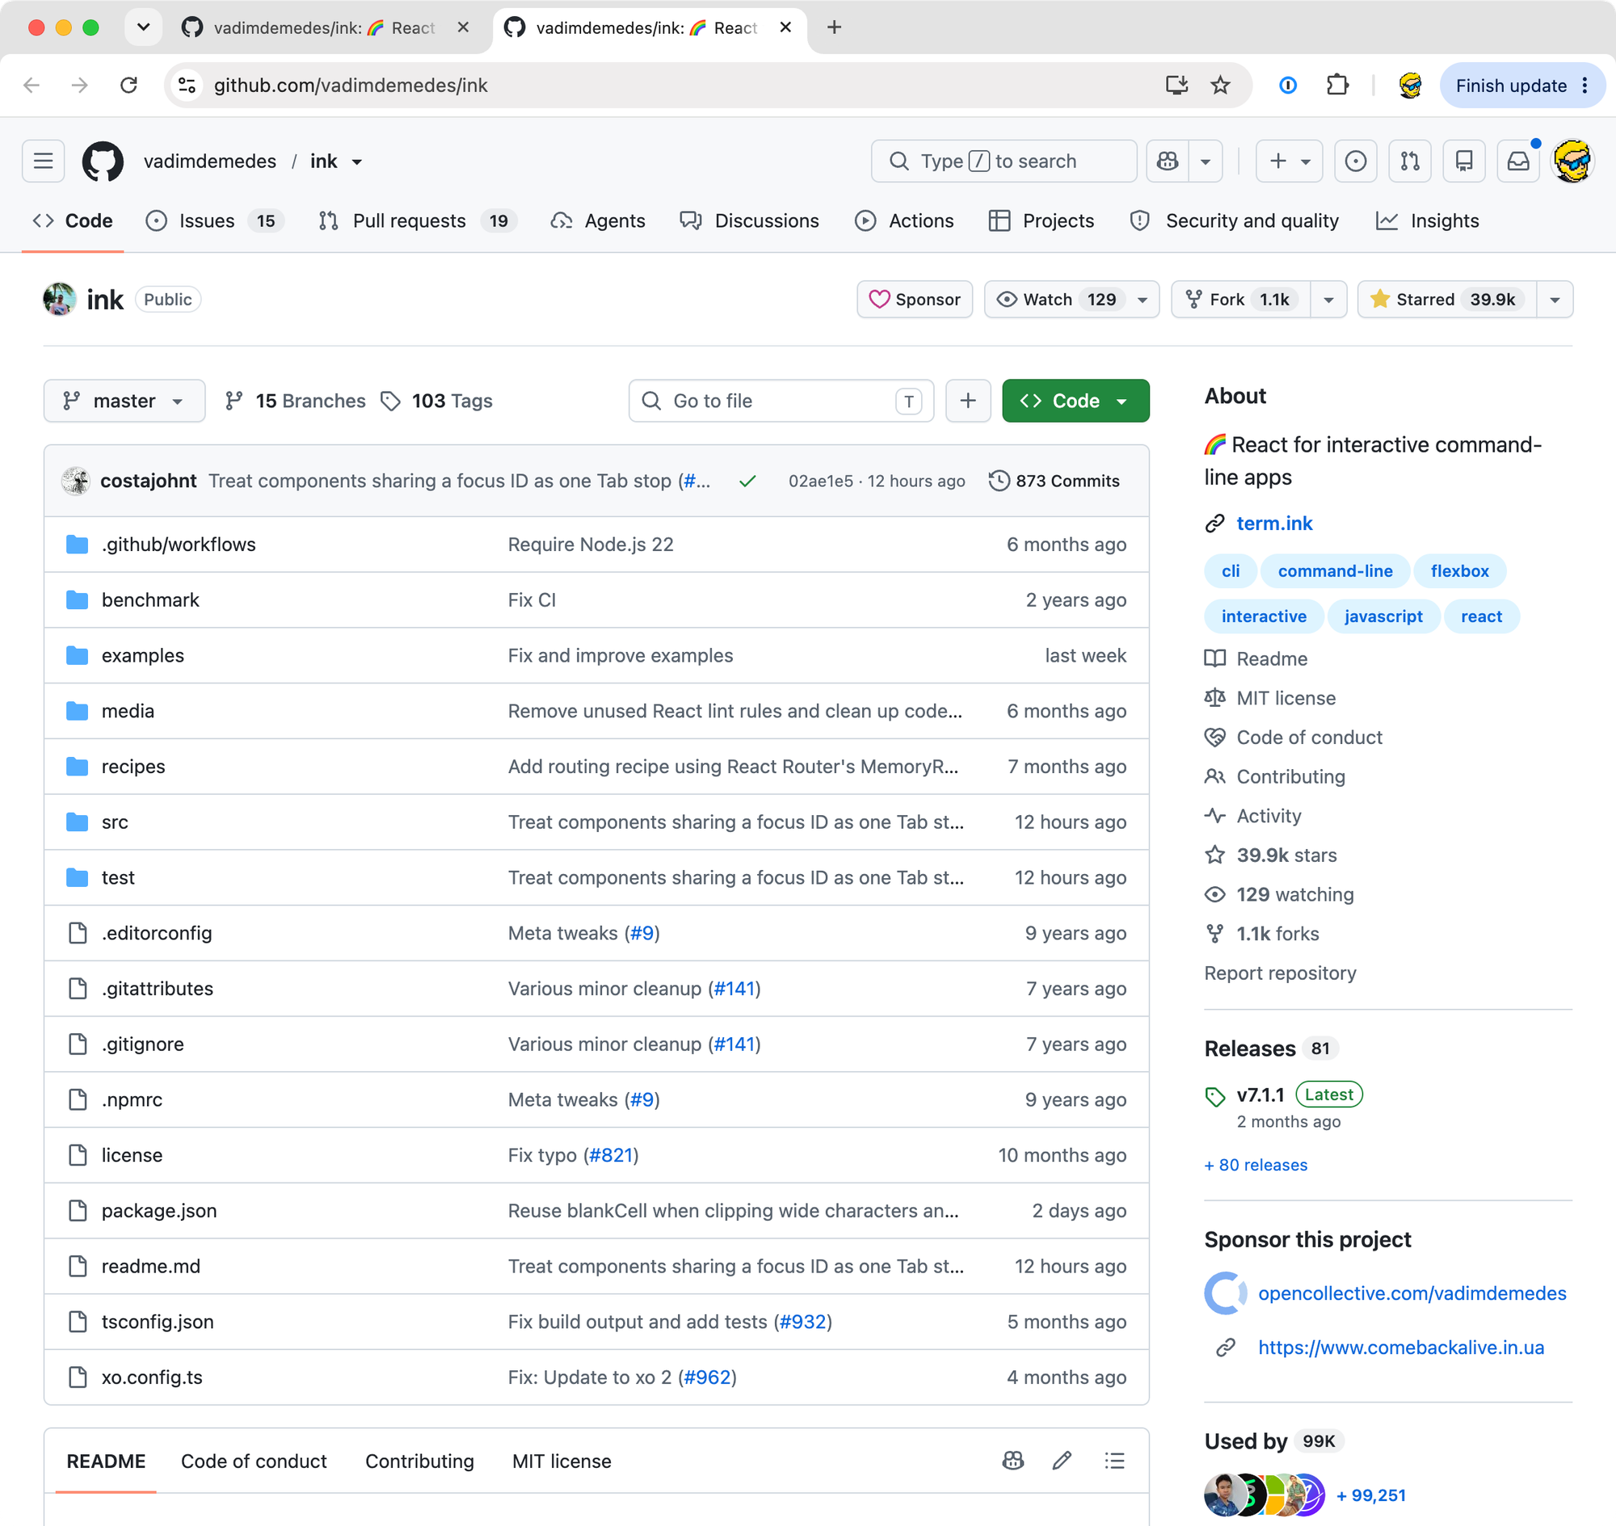Go to the Actions tab
This screenshot has width=1616, height=1526.
pyautogui.click(x=904, y=221)
